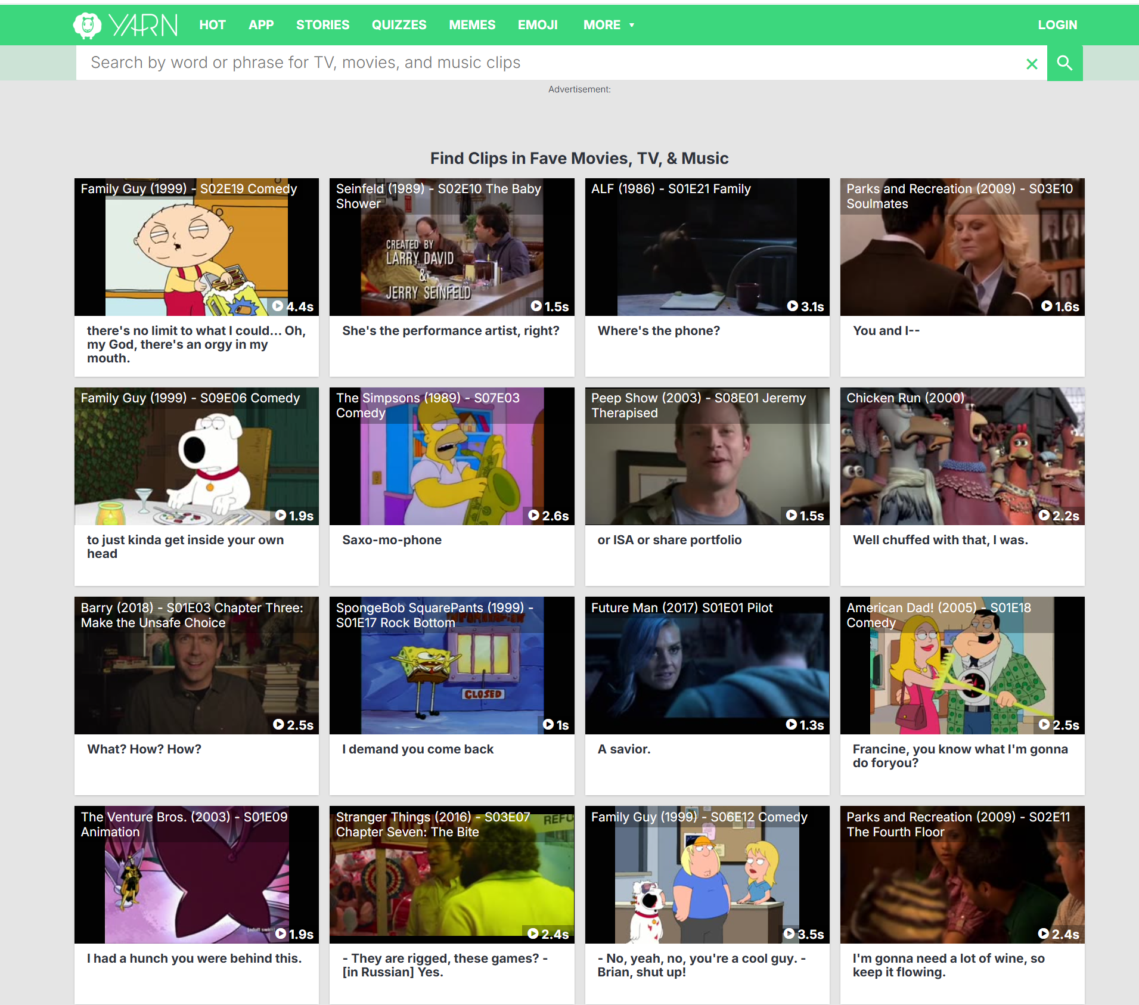Click the YARN logo icon
This screenshot has height=1005, width=1139.
tap(88, 25)
